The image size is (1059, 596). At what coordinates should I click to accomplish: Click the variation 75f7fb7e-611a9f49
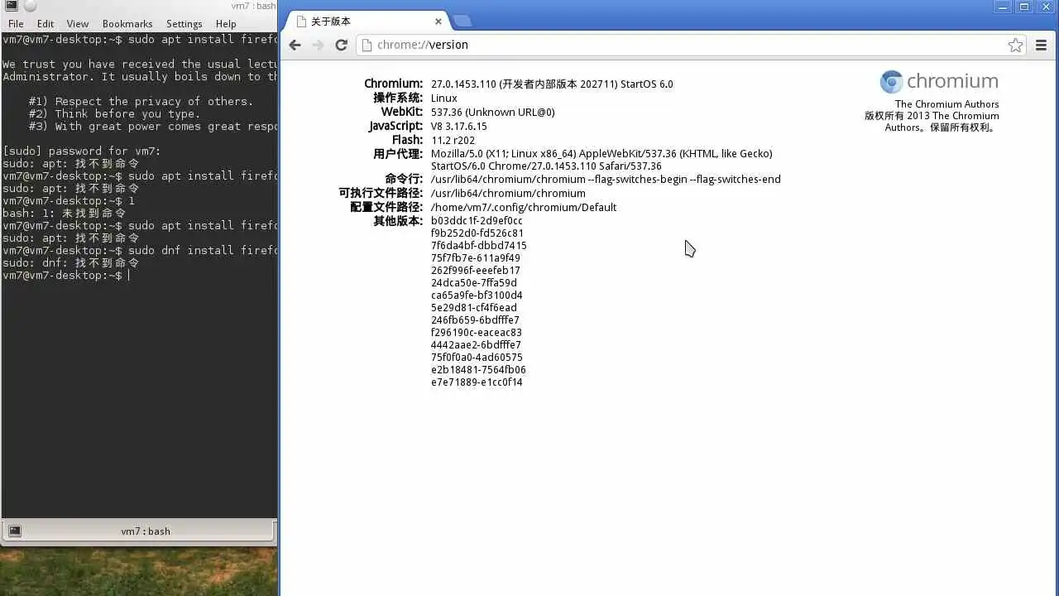pyautogui.click(x=476, y=257)
